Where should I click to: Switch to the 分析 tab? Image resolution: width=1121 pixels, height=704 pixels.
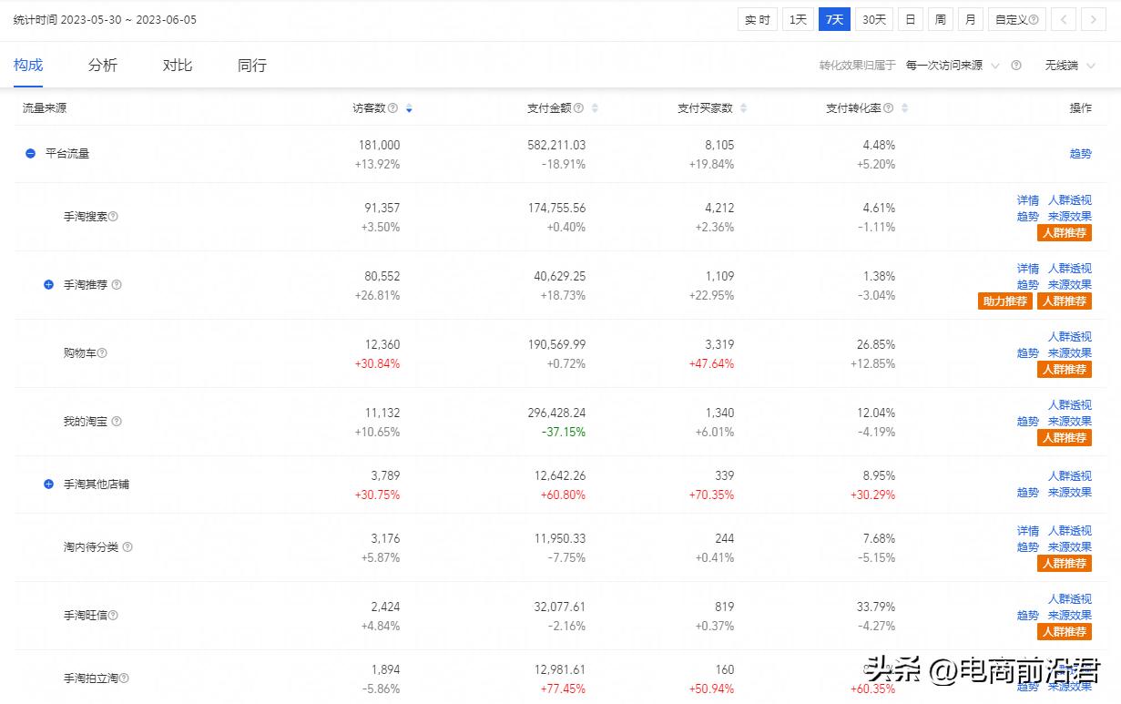coord(102,65)
